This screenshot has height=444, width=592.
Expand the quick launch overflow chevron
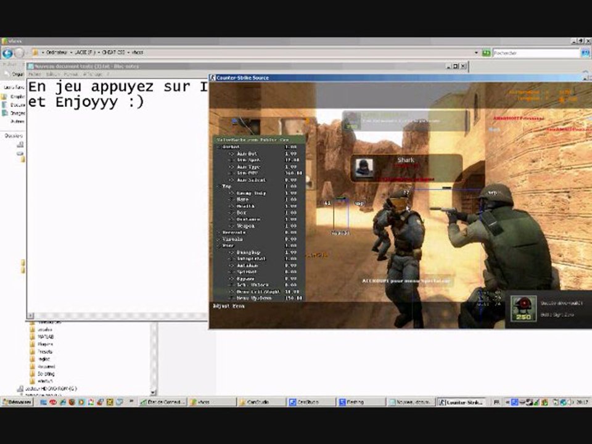[131, 401]
